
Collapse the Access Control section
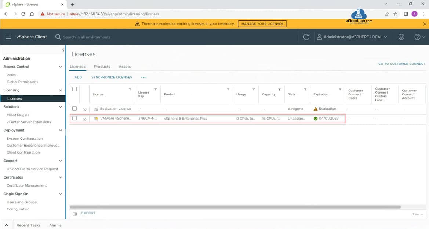click(x=61, y=67)
